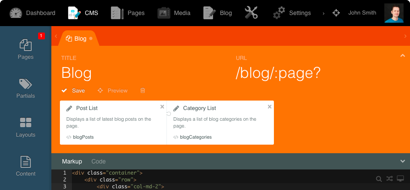Switch to the Code tab

pos(98,161)
